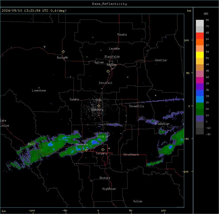Click the Calgary label
The image size is (219, 214).
pos(102,153)
